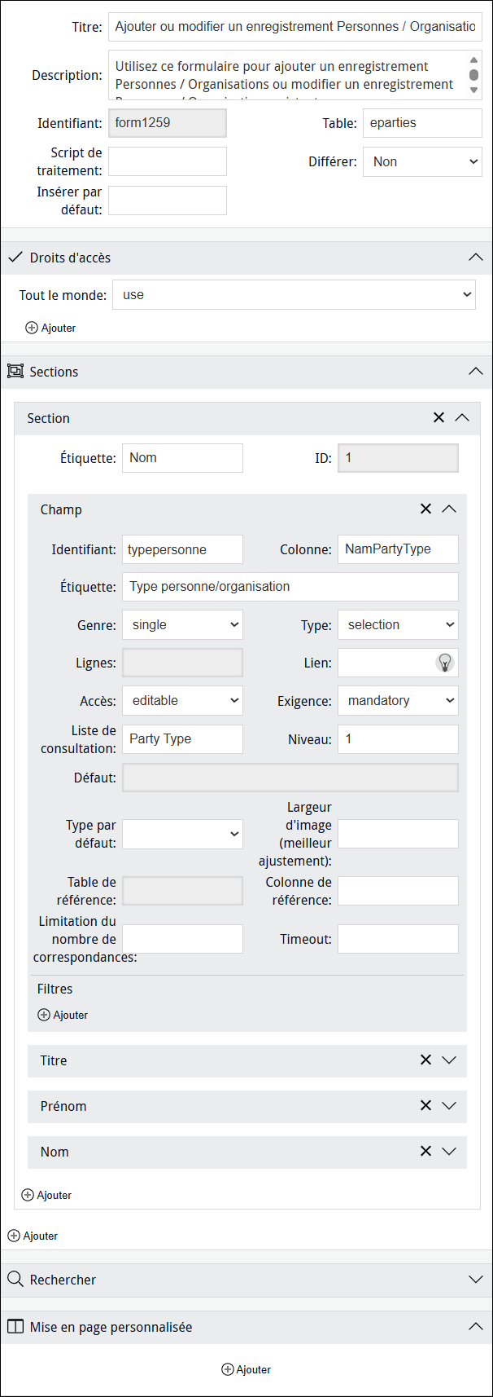Remove the Champ block with its X icon

(x=425, y=509)
